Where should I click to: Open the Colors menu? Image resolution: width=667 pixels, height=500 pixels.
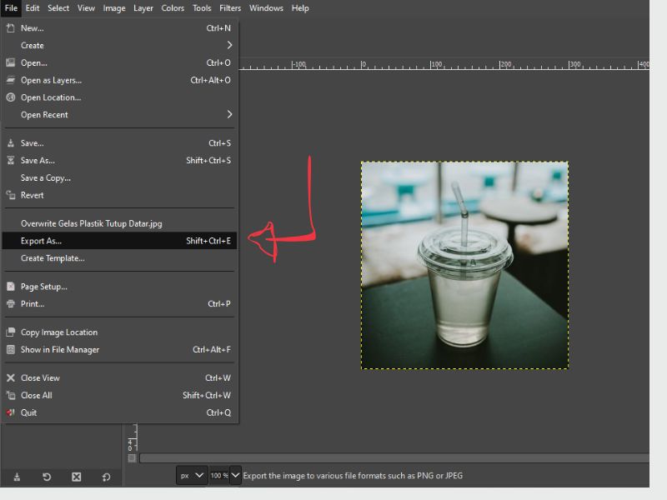click(173, 8)
